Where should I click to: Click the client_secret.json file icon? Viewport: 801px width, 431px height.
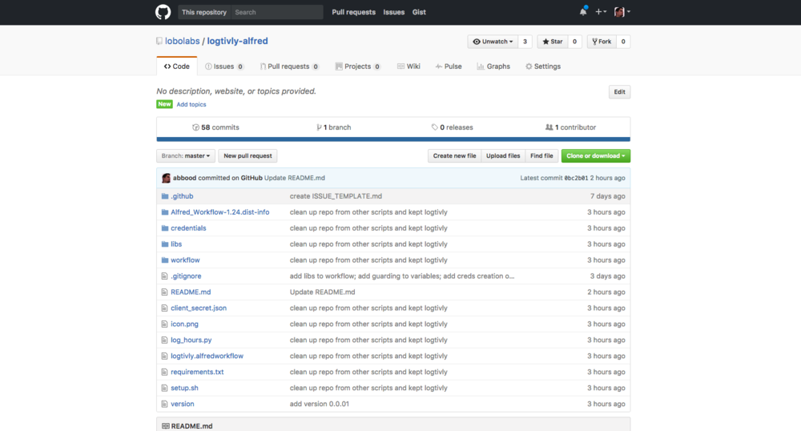click(164, 308)
